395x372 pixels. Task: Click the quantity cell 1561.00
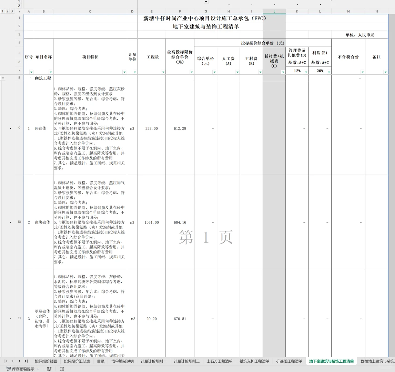point(152,222)
